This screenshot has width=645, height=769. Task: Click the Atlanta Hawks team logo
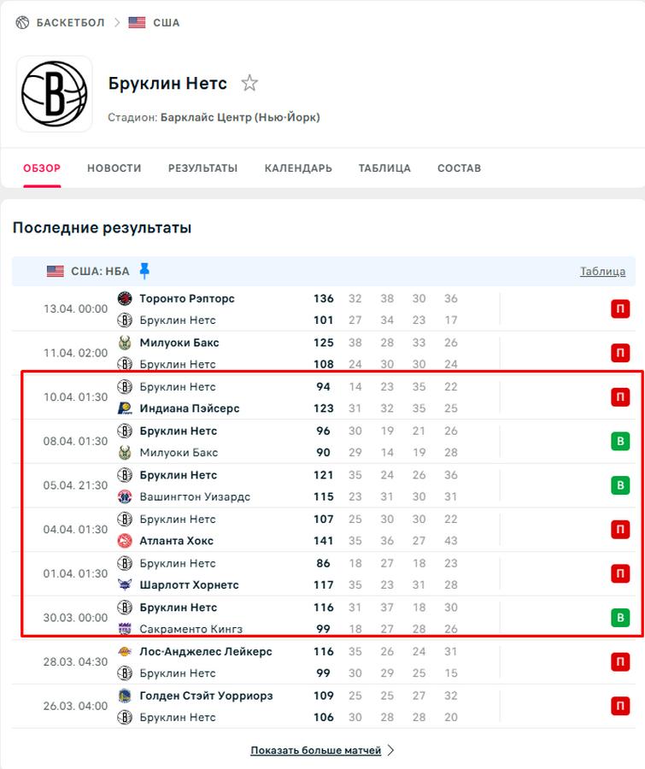[125, 541]
